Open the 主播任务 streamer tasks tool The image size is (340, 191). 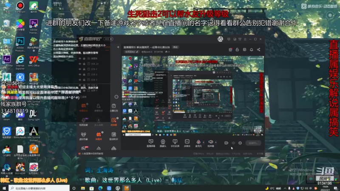click(113, 107)
